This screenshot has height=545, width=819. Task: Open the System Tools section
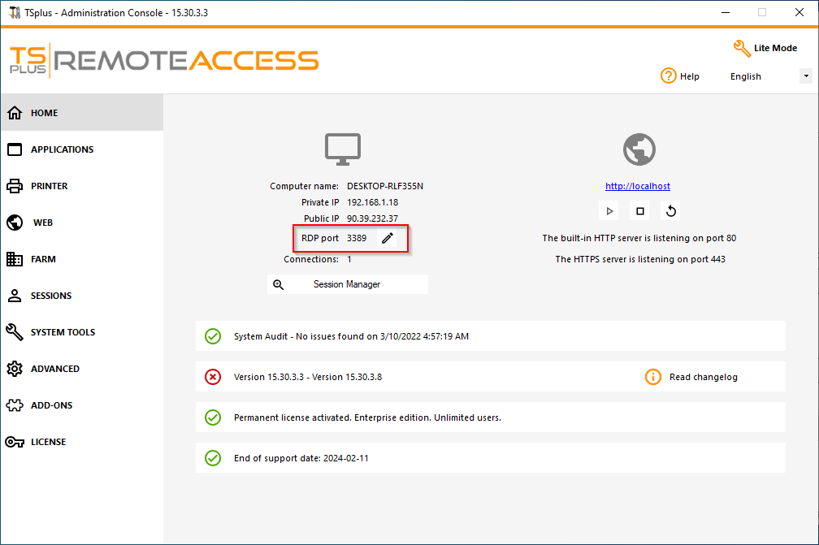(63, 332)
